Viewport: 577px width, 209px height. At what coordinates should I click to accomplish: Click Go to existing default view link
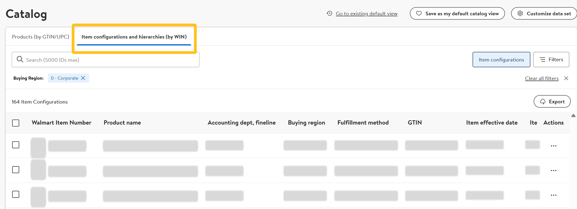pos(366,13)
